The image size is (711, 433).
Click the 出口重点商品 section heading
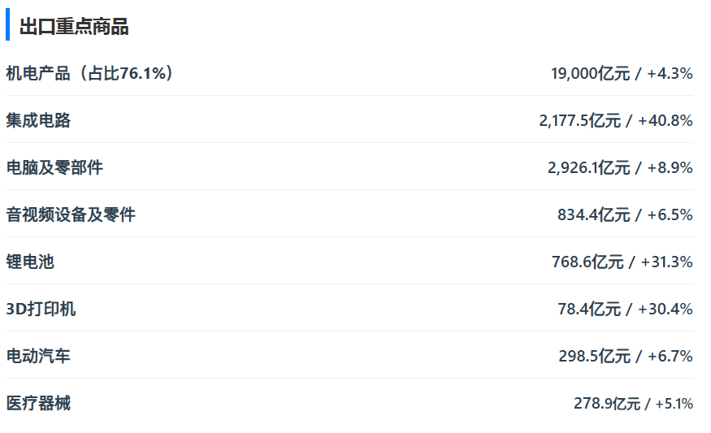[x=74, y=27]
